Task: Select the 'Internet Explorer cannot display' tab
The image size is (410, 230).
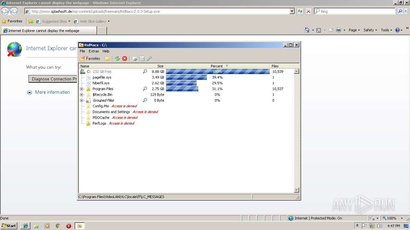Action: click(48, 31)
